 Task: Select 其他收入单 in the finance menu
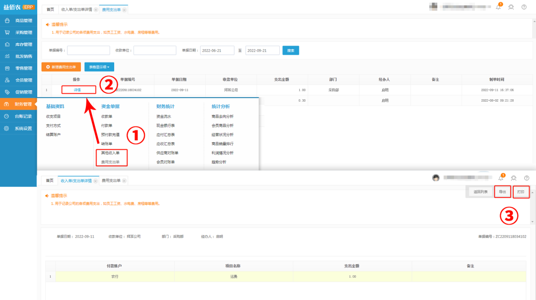(x=110, y=153)
